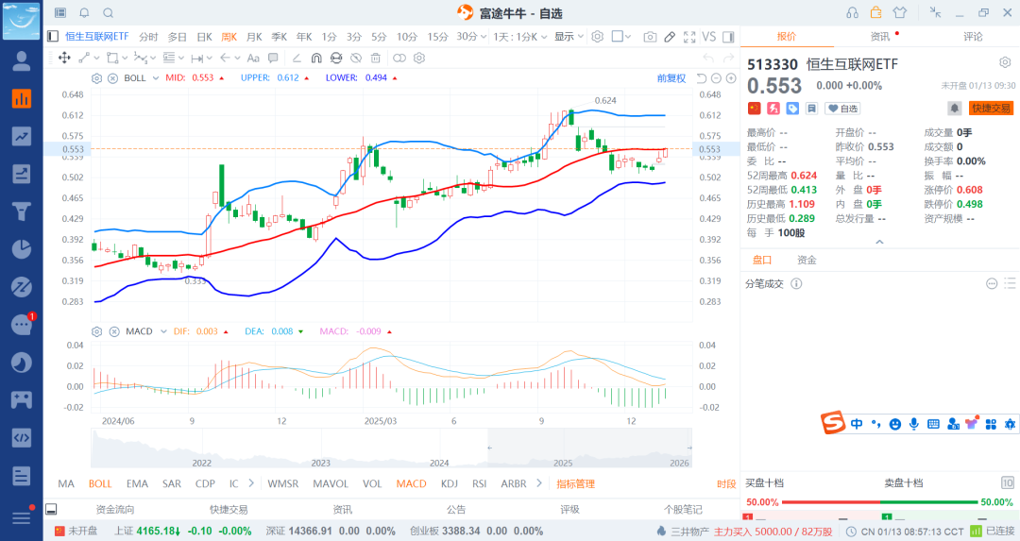Select the KDJ indicator
The width and height of the screenshot is (1020, 541).
pyautogui.click(x=449, y=483)
